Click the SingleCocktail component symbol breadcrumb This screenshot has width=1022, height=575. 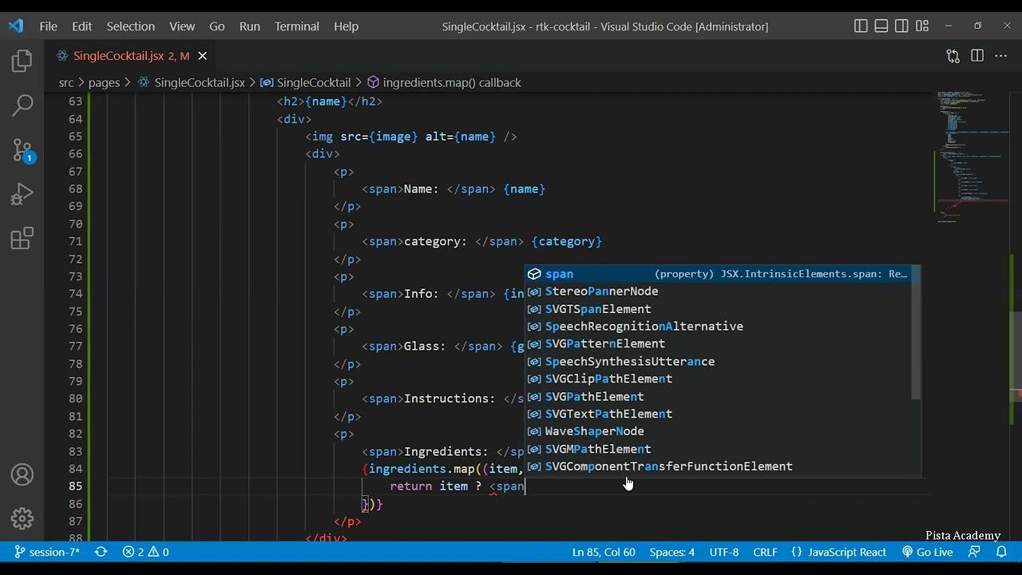click(x=306, y=82)
